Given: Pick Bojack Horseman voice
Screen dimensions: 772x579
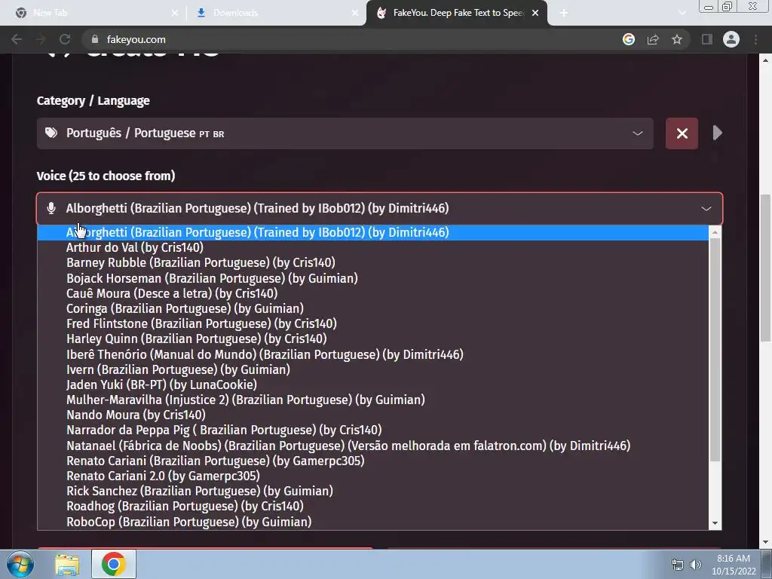Looking at the screenshot, I should [372, 278].
